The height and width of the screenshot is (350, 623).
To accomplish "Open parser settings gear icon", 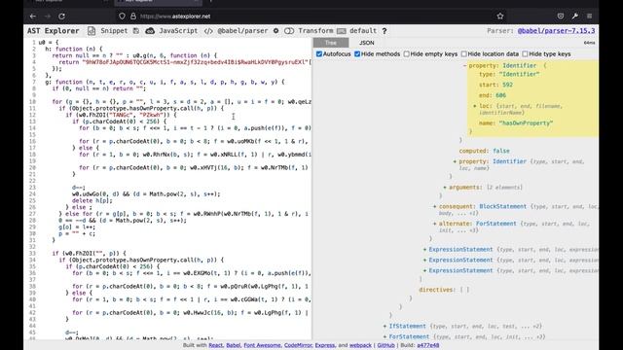I will coord(275,30).
